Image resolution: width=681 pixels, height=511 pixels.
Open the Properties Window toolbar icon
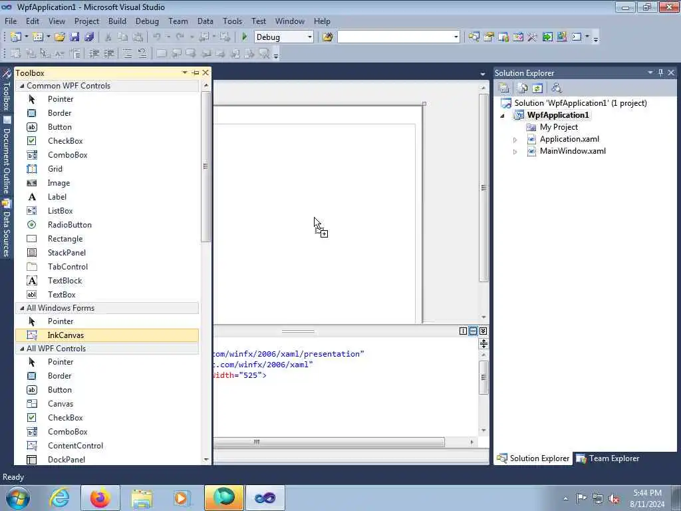(x=489, y=37)
